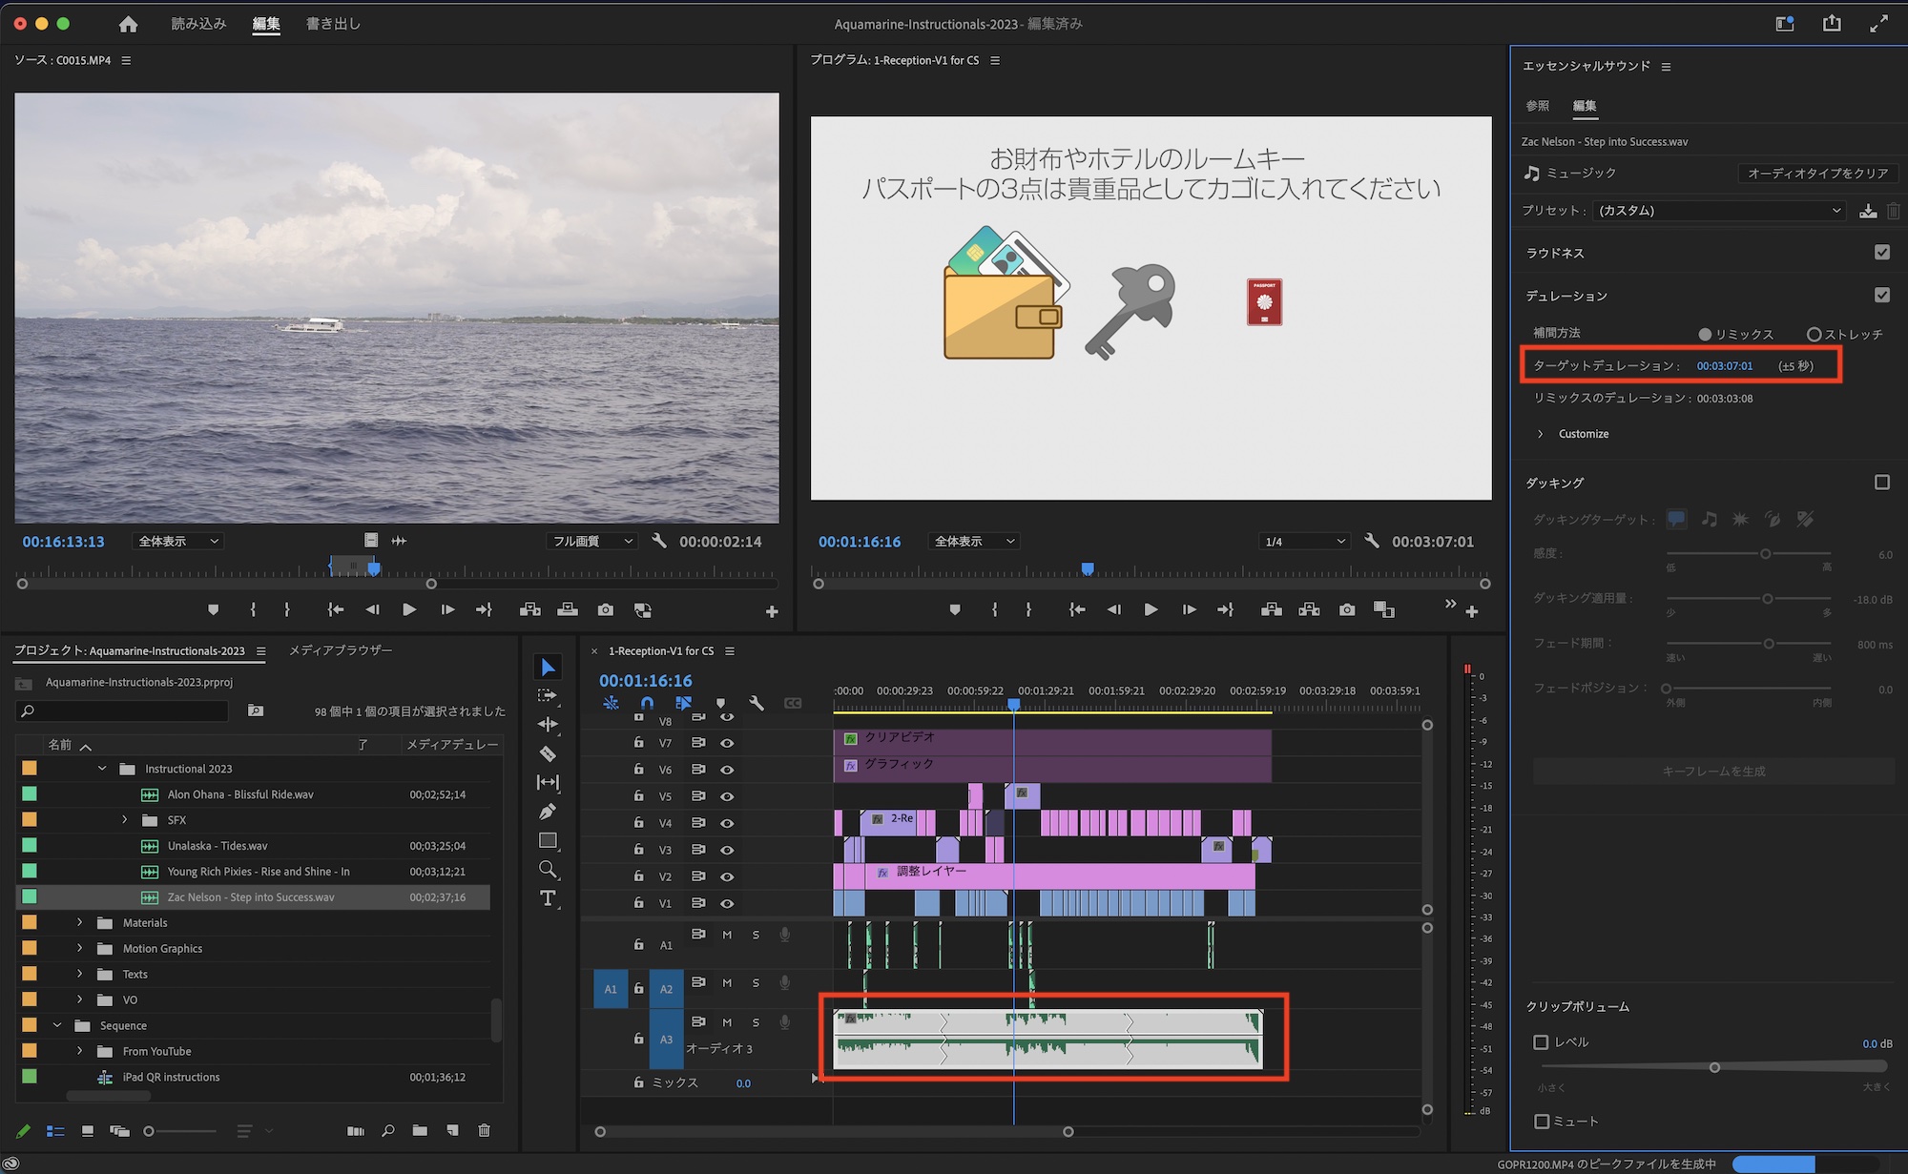
Task: Go to the home screen icon
Action: [x=128, y=24]
